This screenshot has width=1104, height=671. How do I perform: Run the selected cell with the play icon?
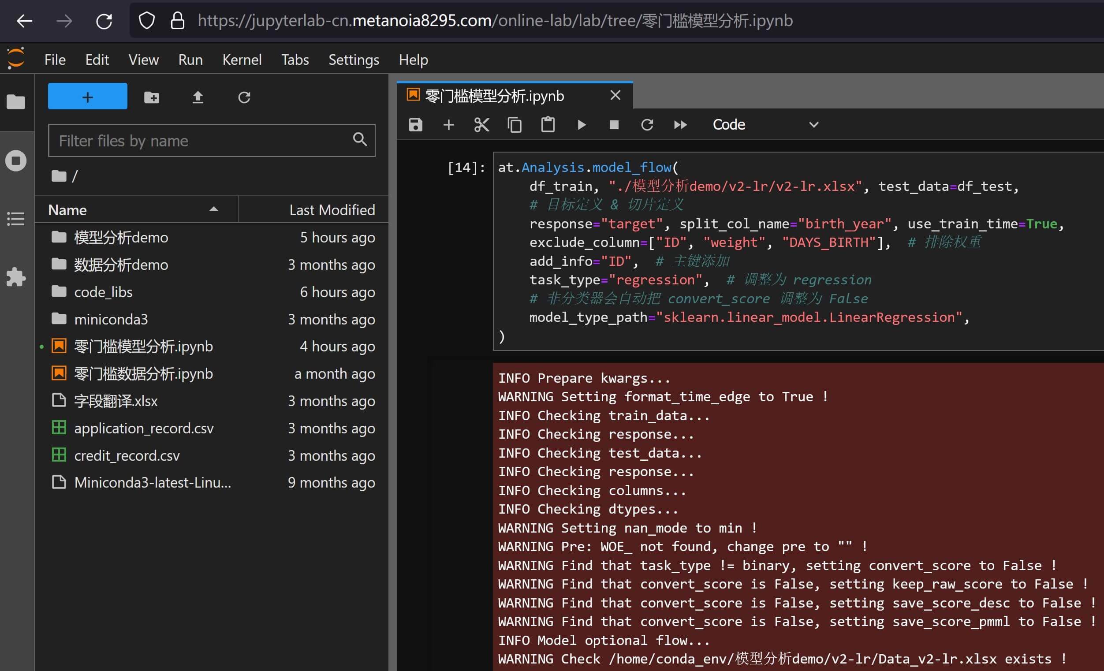coord(581,124)
